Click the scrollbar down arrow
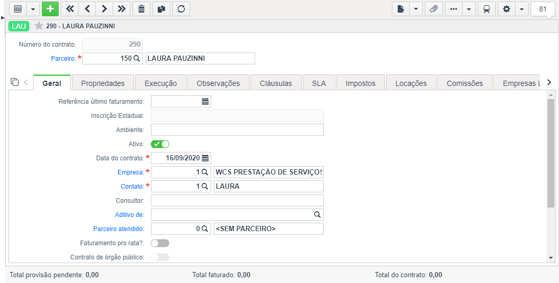Screen dimensions: 559x283 [551, 258]
